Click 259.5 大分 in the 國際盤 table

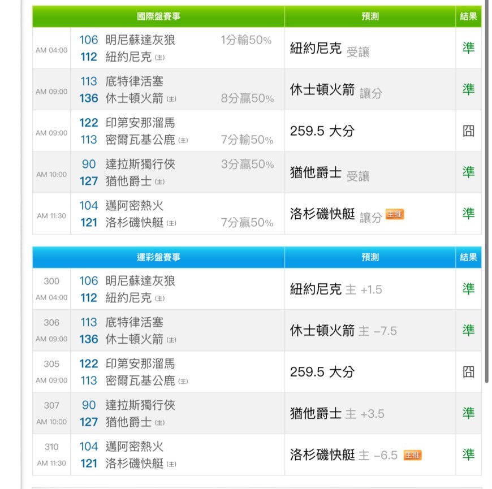(x=322, y=131)
